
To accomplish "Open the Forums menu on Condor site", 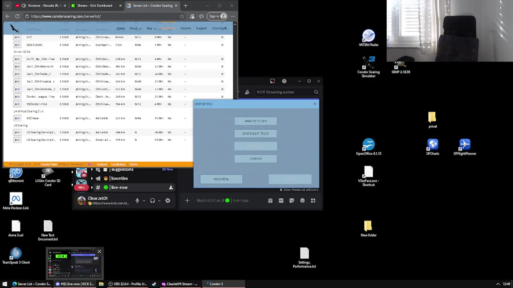I will point(186,28).
